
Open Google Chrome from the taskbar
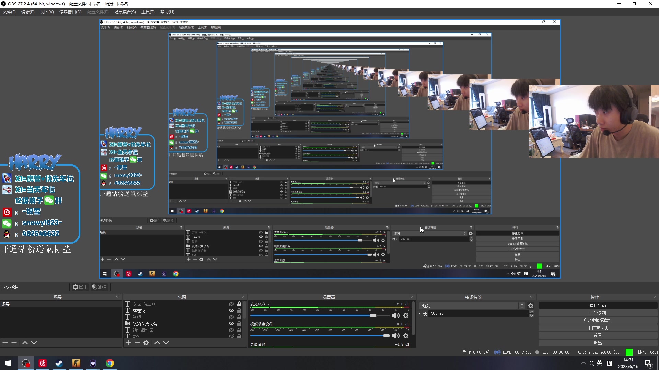point(110,363)
